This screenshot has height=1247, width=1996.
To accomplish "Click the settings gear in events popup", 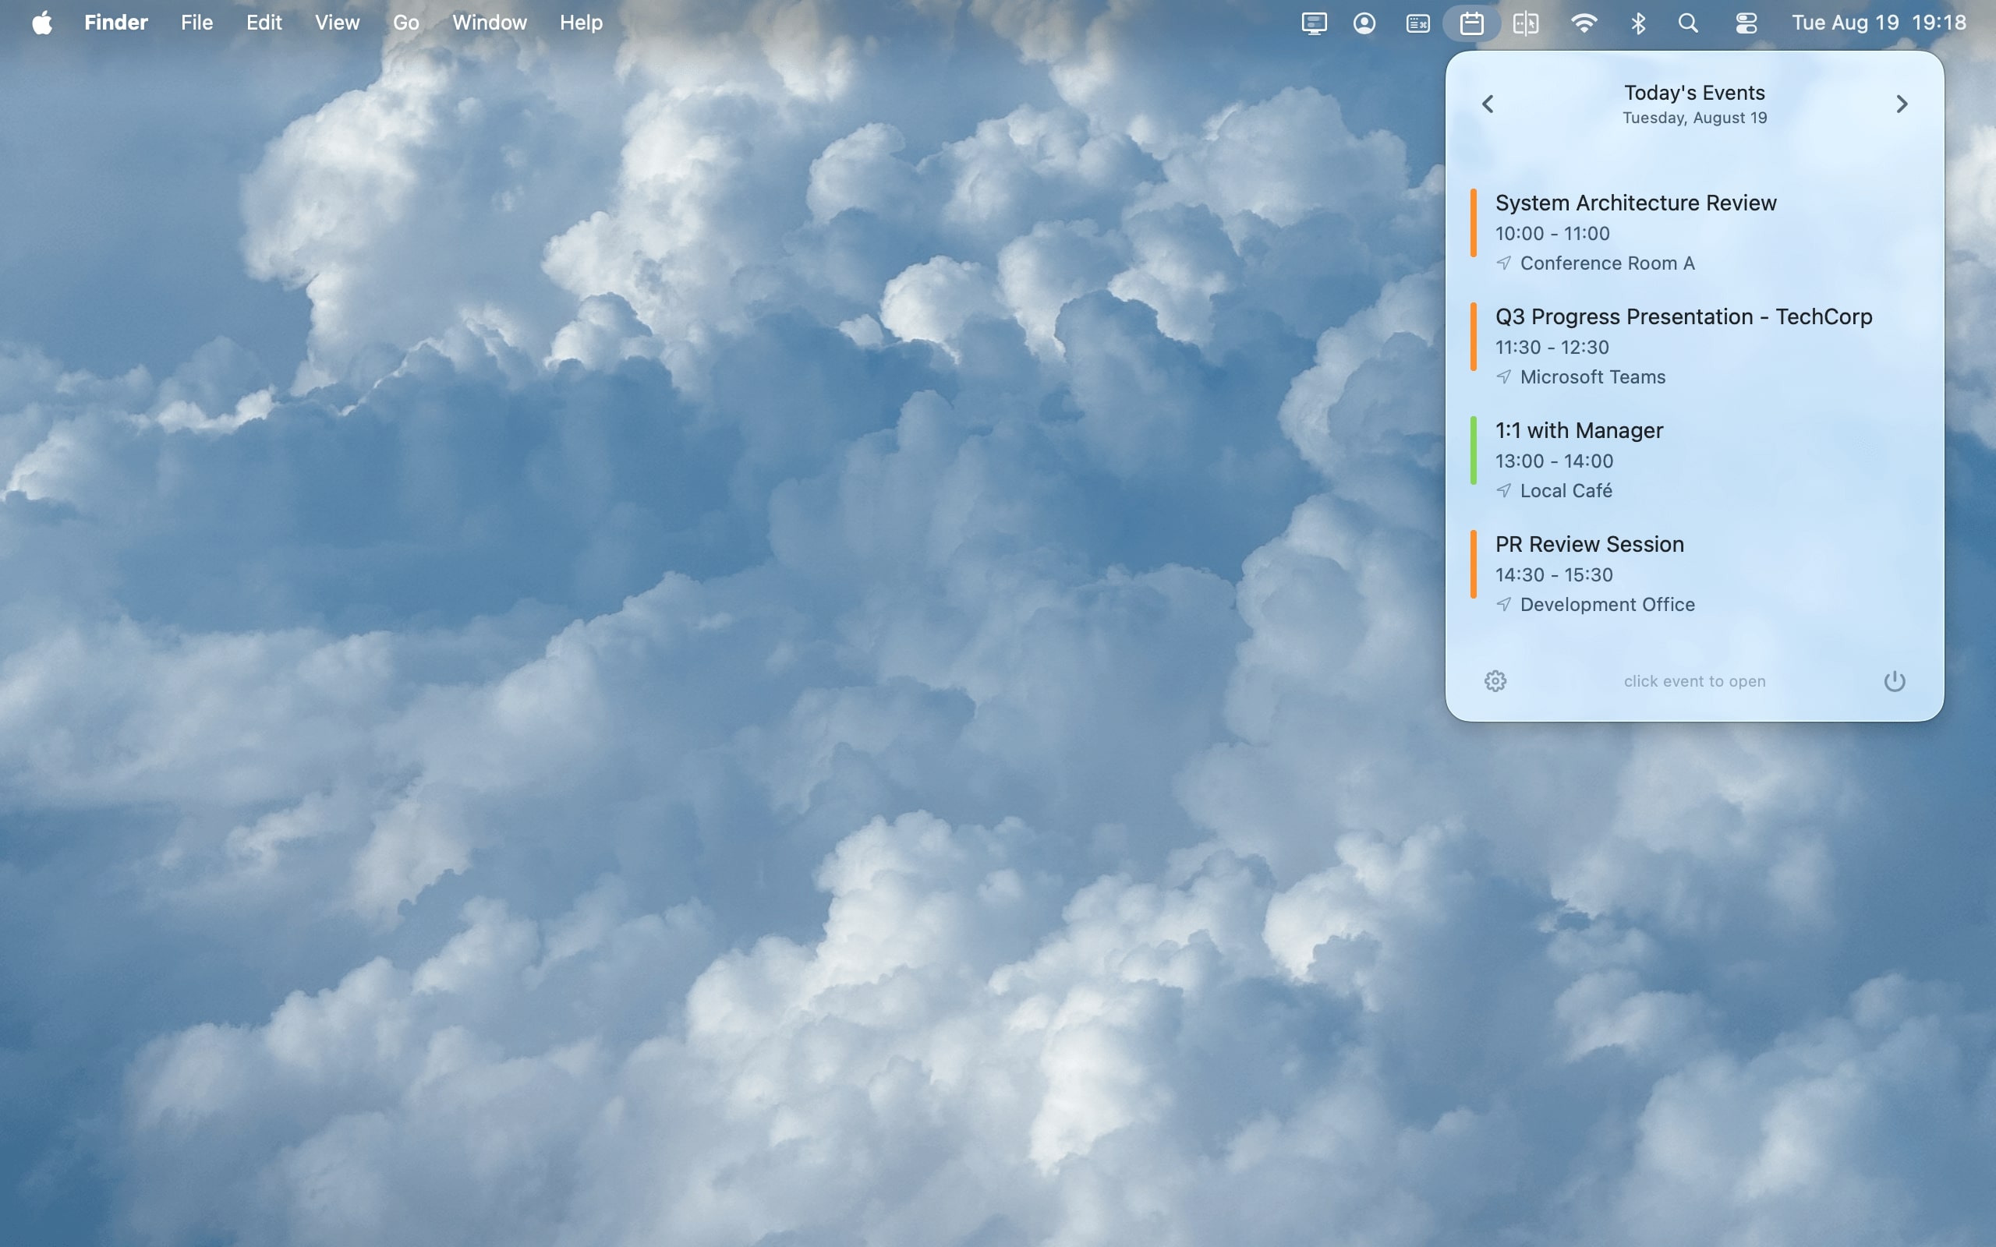I will pyautogui.click(x=1495, y=681).
